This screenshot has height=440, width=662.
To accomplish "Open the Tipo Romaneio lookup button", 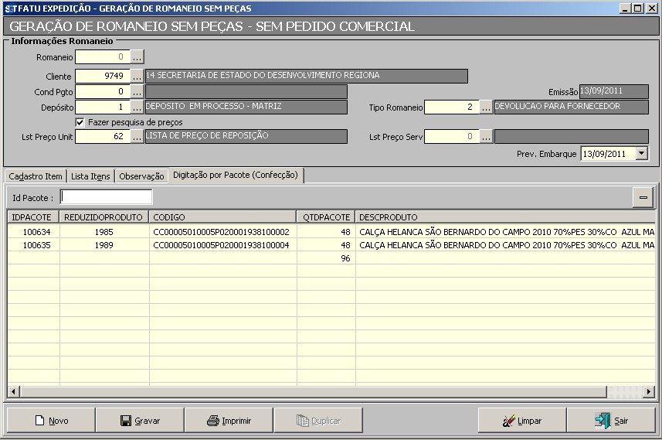I will (x=486, y=107).
